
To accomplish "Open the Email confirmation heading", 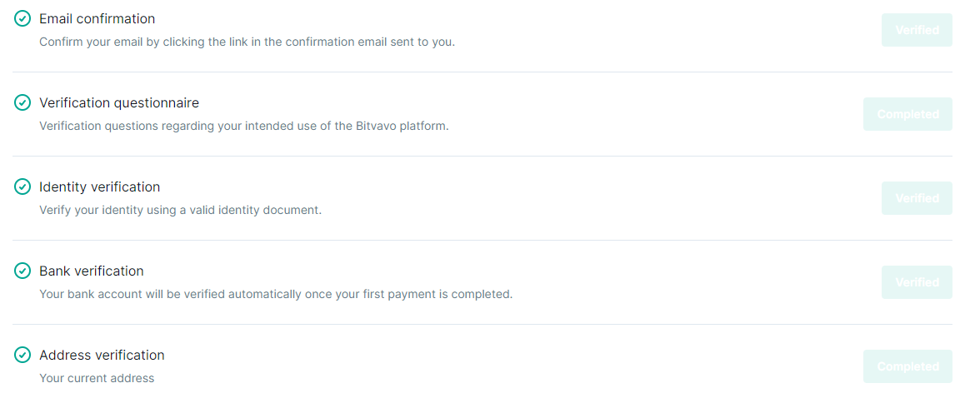I will (97, 19).
